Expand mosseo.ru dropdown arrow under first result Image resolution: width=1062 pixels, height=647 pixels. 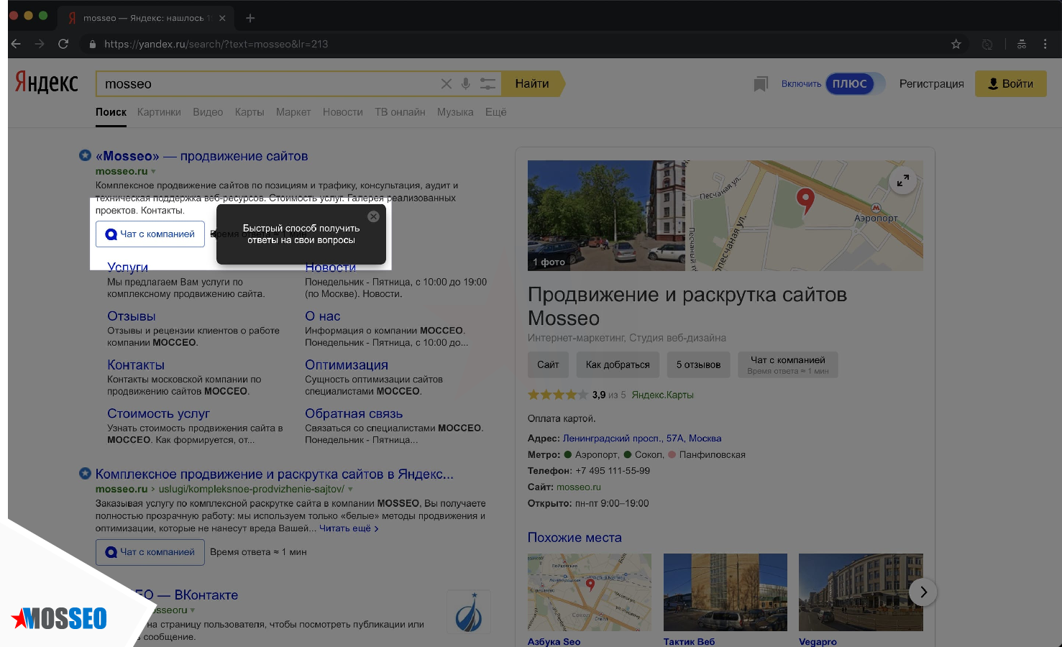coord(153,172)
